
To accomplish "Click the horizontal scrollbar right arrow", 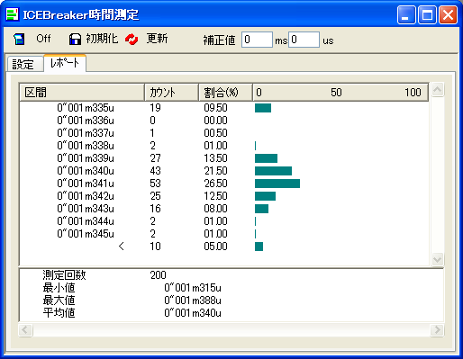I will pyautogui.click(x=437, y=330).
